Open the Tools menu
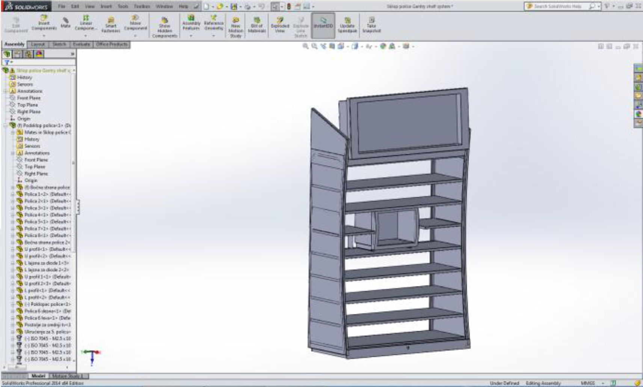 tap(123, 6)
